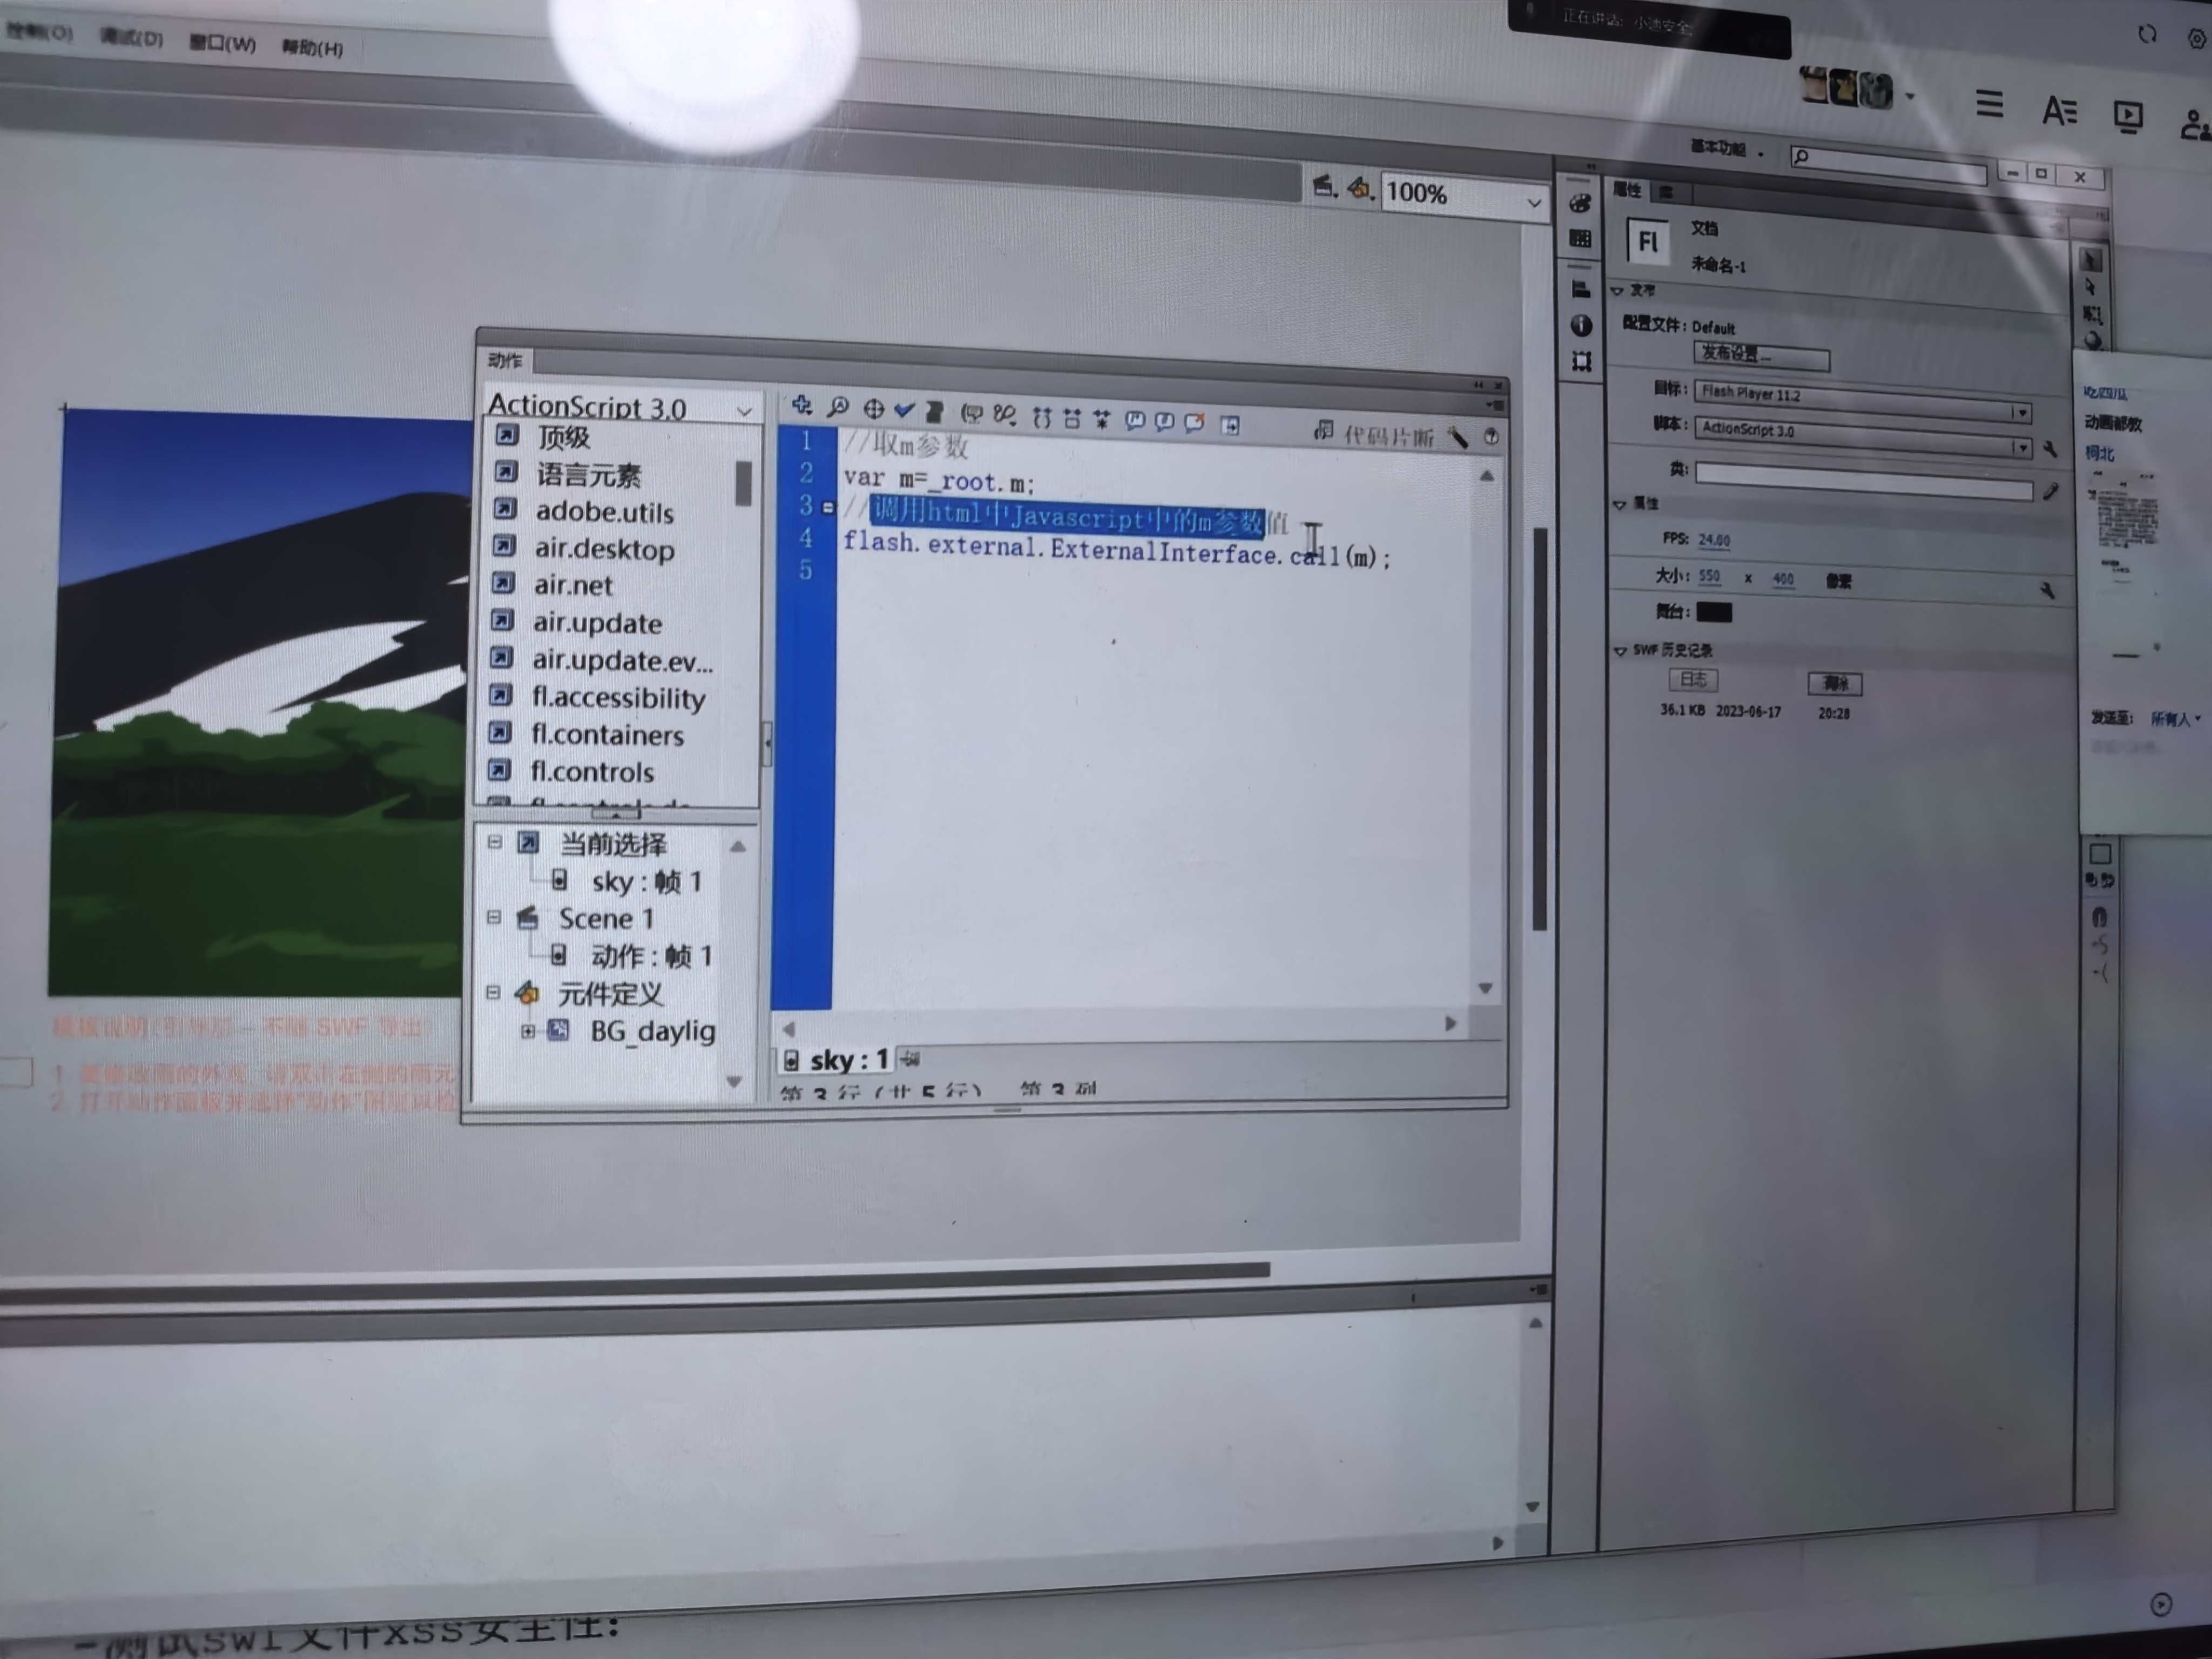Open the color palette panel icon
This screenshot has width=2212, height=1659.
pyautogui.click(x=1580, y=204)
